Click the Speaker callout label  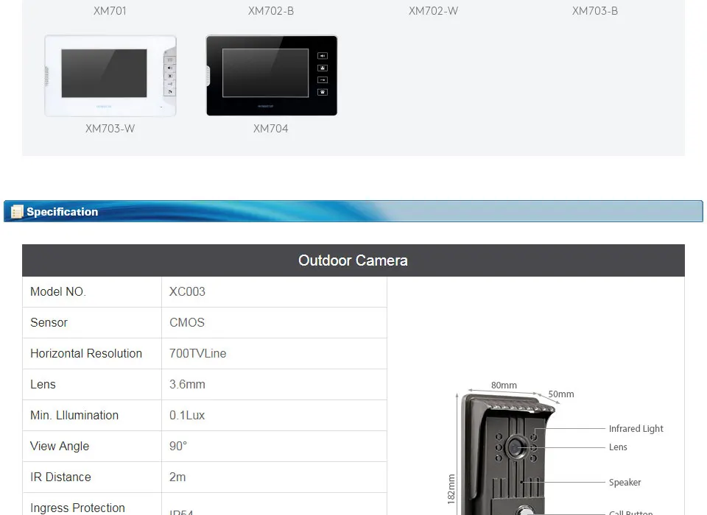point(625,482)
